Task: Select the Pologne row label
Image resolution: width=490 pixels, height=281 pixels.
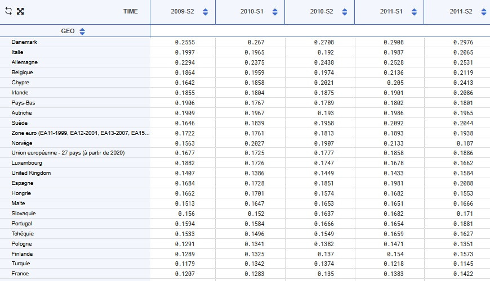Action: click(21, 243)
